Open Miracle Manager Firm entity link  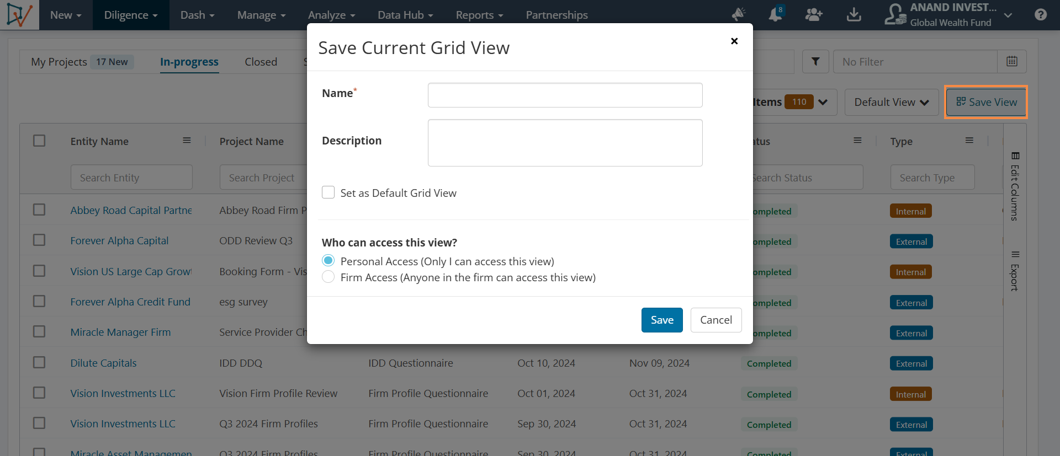click(x=120, y=332)
